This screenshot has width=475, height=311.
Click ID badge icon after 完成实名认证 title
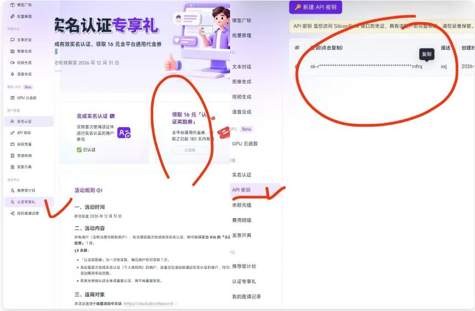(112, 116)
